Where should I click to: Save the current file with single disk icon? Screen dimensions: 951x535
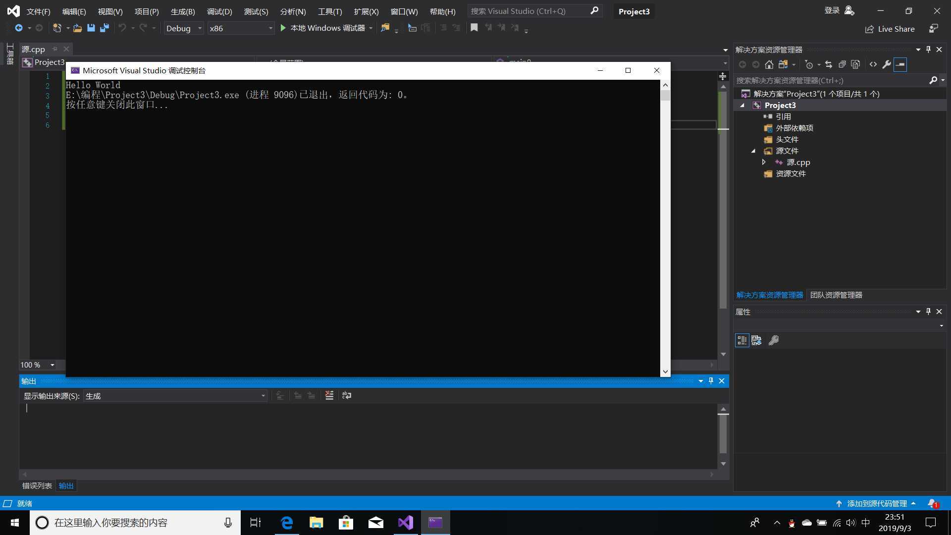(x=91, y=28)
